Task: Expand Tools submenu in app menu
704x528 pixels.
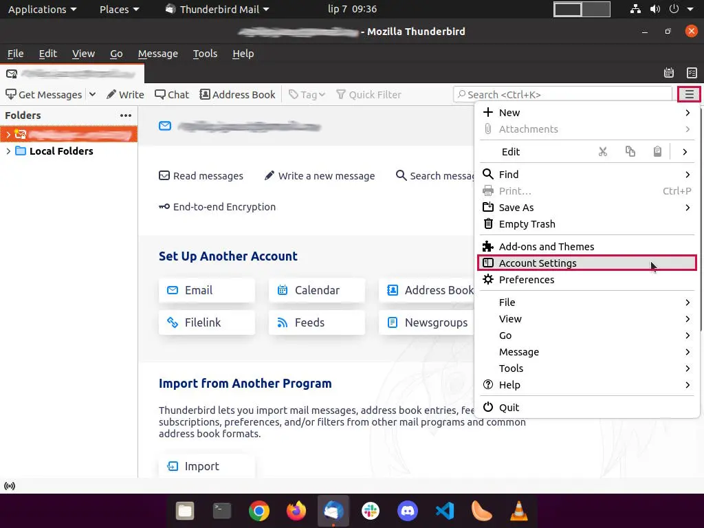Action: tap(587, 368)
